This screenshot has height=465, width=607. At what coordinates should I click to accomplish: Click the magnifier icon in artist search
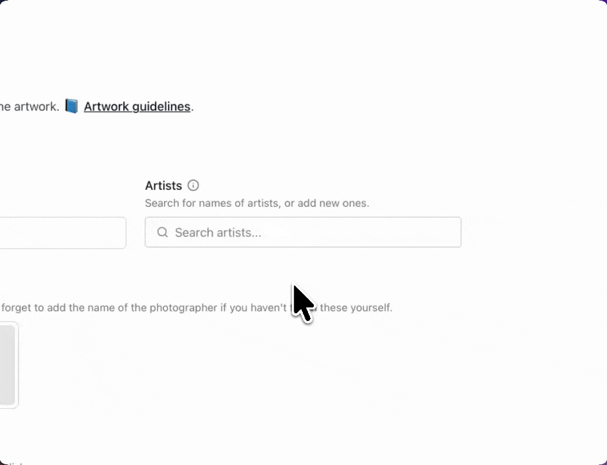click(x=163, y=232)
